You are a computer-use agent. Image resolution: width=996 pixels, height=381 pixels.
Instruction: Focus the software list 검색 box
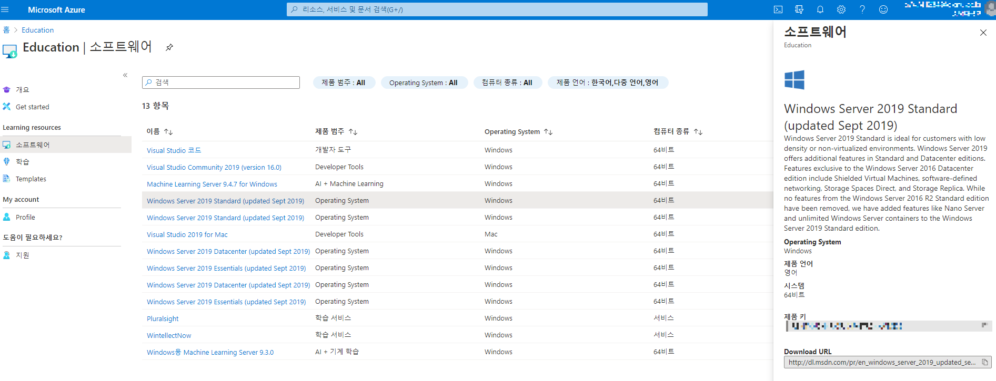click(221, 83)
